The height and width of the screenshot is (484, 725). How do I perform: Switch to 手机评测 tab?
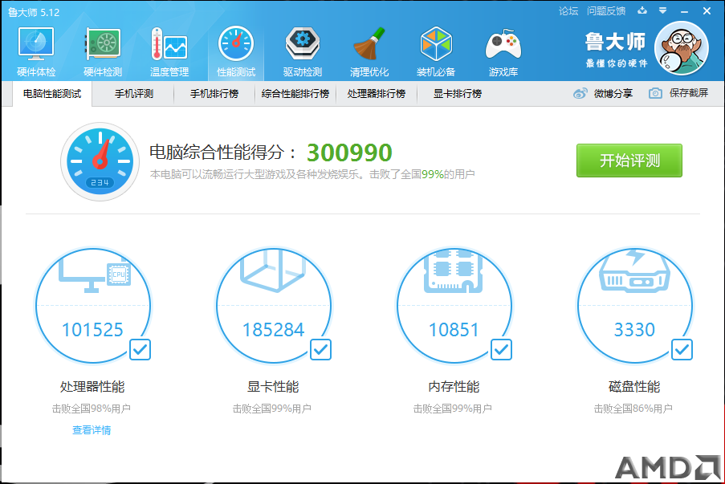(133, 94)
